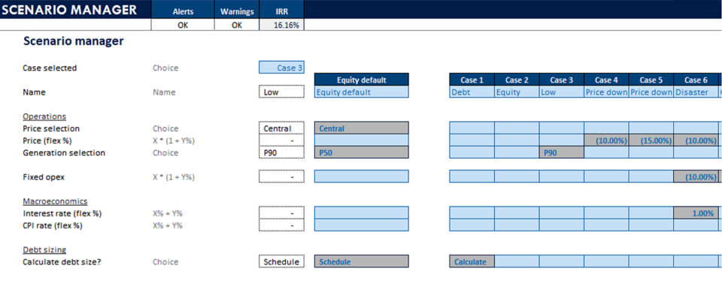Select the Equity default P50 generation cell
The width and height of the screenshot is (722, 281).
point(362,153)
